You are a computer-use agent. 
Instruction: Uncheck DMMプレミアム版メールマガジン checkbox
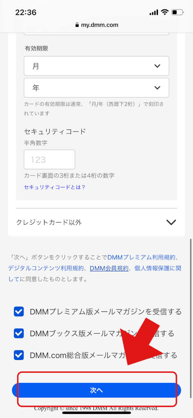(19, 311)
